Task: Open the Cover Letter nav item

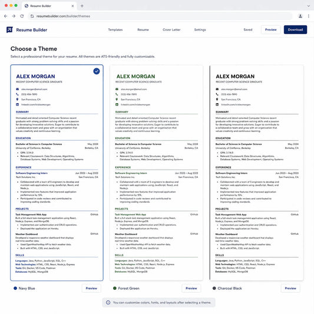Action: pyautogui.click(x=171, y=29)
